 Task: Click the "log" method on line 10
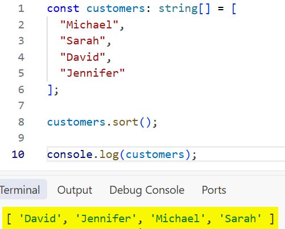pyautogui.click(x=109, y=155)
